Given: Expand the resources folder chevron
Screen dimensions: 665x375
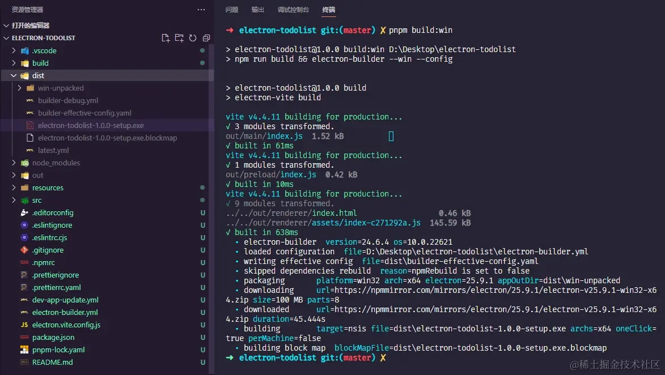Looking at the screenshot, I should pos(14,187).
